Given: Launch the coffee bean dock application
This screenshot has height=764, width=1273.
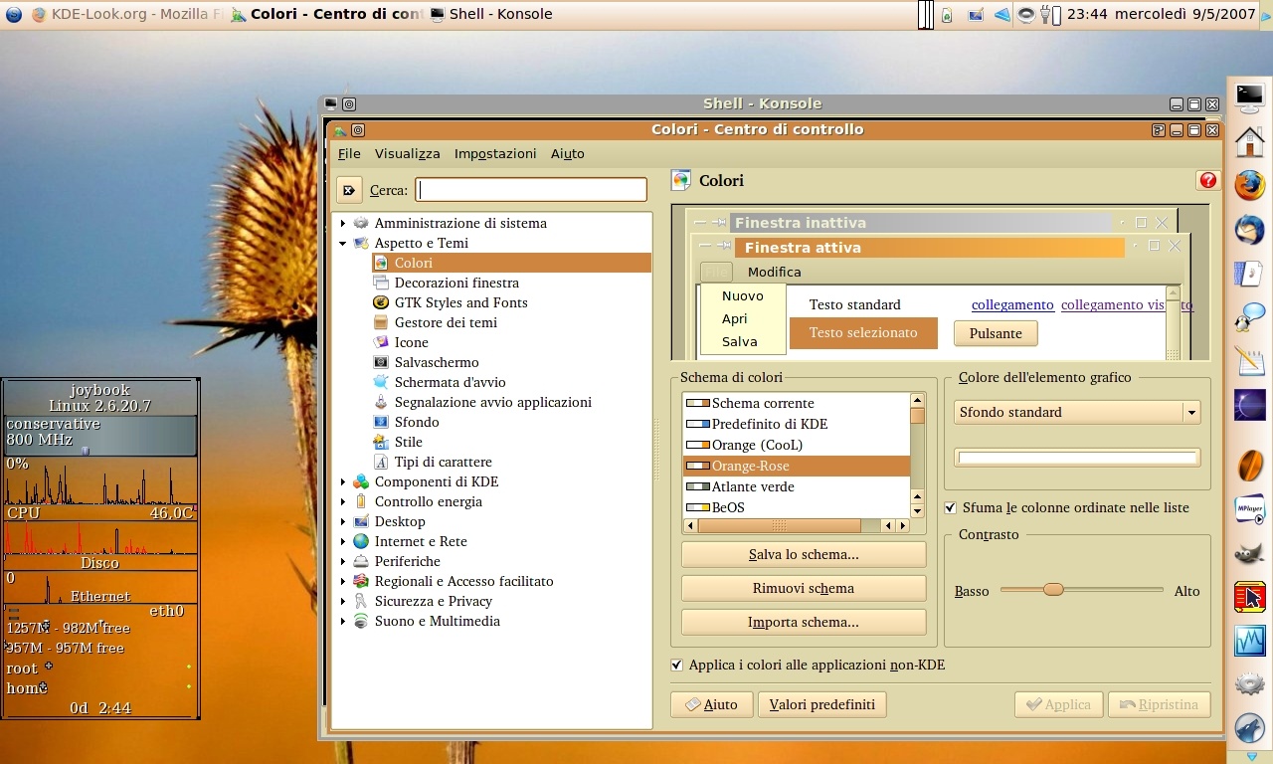Looking at the screenshot, I should (x=1249, y=465).
